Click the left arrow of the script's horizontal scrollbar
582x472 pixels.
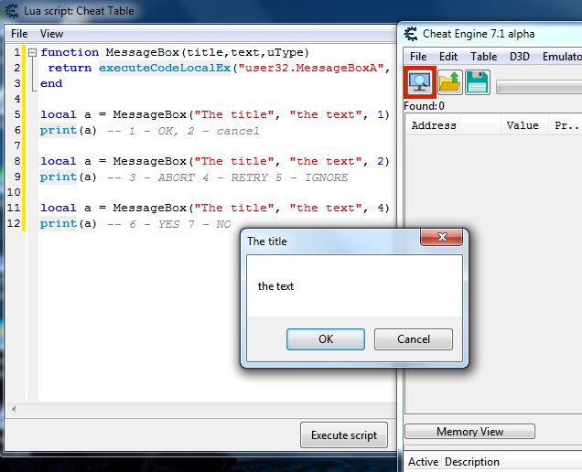[12, 409]
